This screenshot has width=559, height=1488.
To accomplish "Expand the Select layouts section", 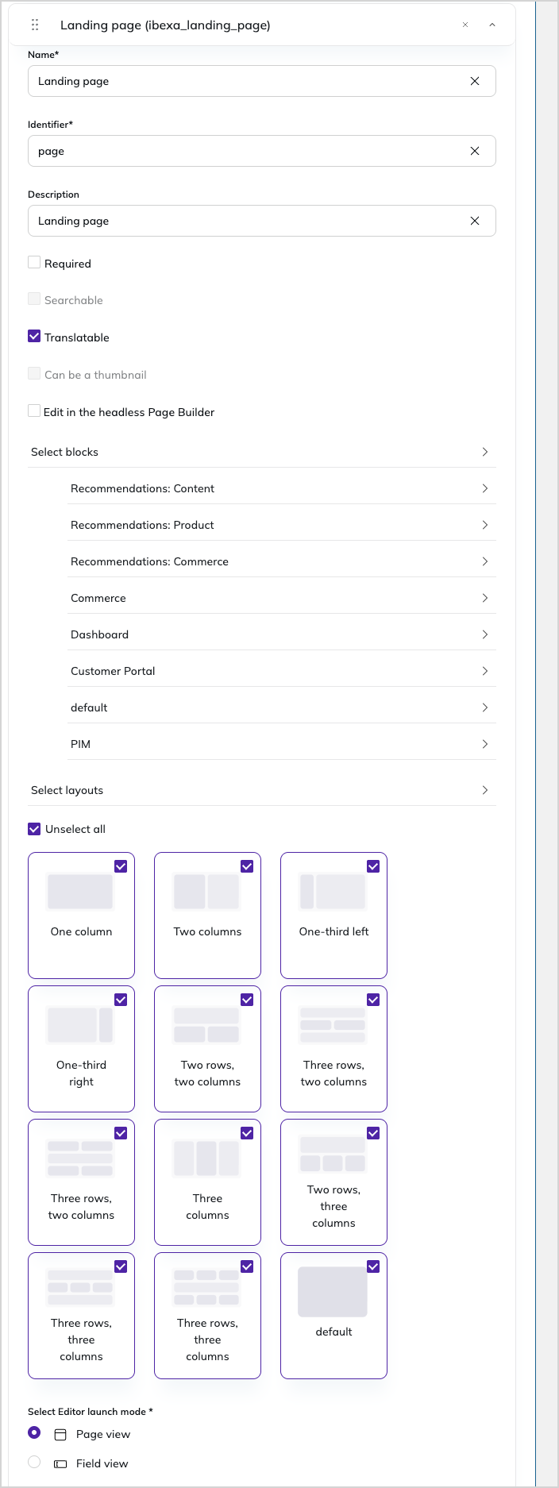I will (262, 790).
